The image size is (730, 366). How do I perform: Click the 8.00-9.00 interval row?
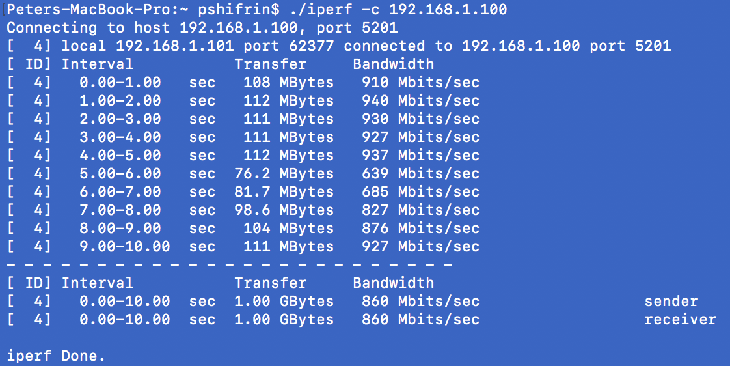243,228
